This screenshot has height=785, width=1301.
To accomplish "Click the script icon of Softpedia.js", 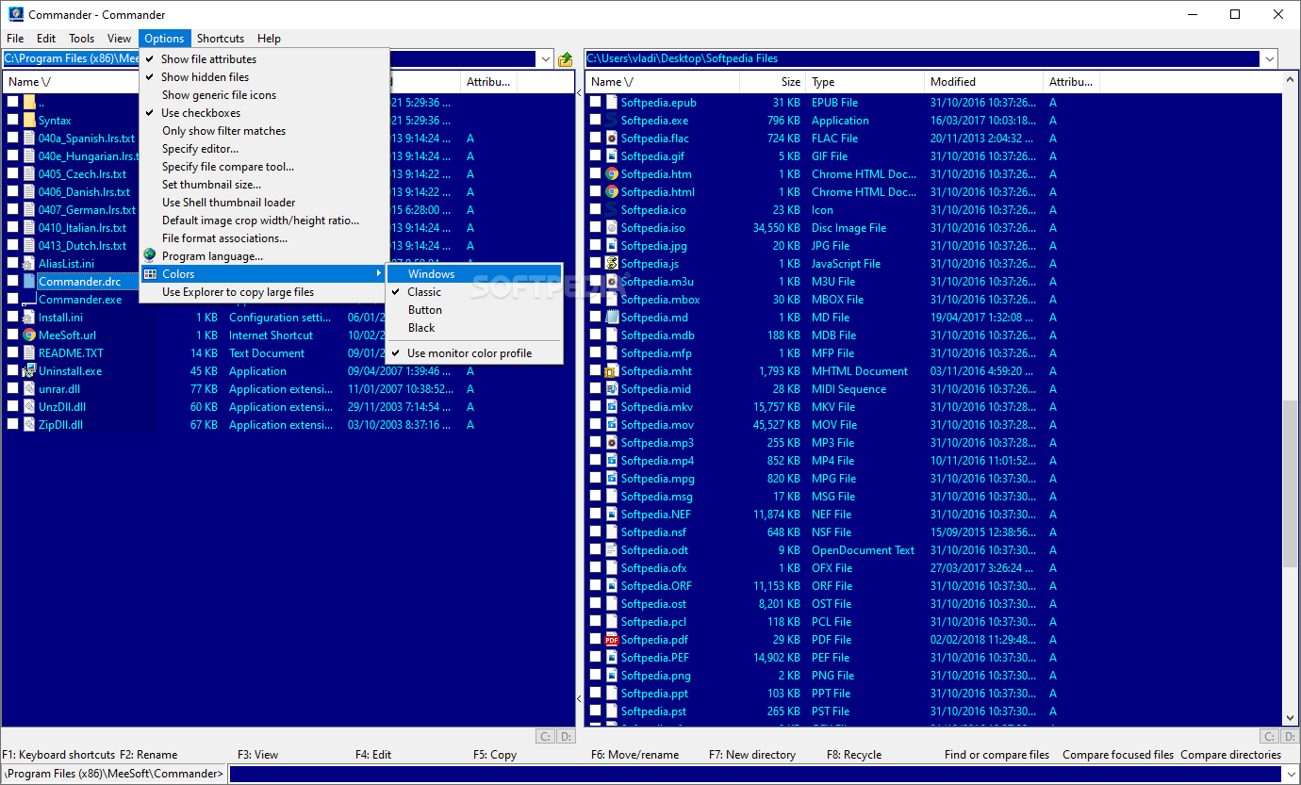I will tap(612, 264).
